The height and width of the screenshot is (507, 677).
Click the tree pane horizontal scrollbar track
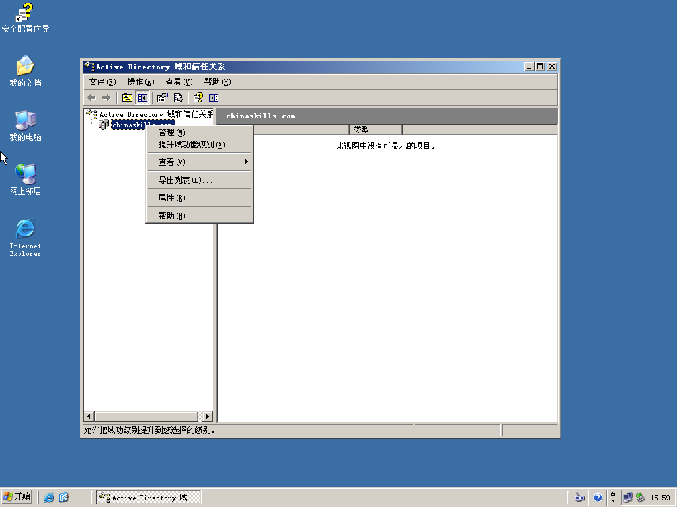tap(147, 416)
